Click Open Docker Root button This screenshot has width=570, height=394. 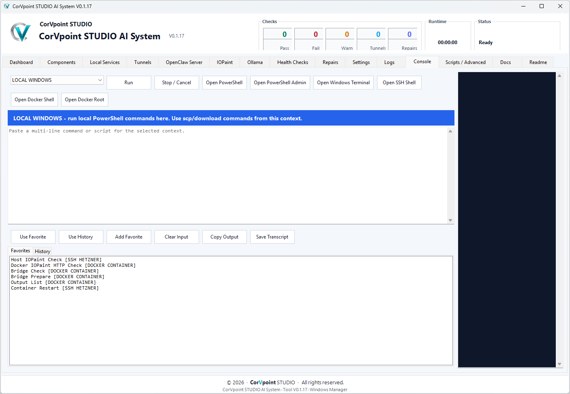pos(85,100)
